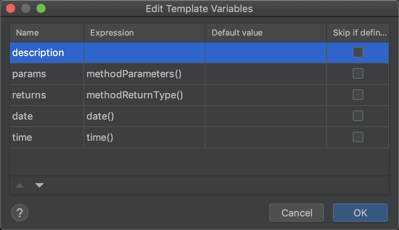Image resolution: width=399 pixels, height=230 pixels.
Task: Edit the date() expression cell
Action: tap(101, 116)
